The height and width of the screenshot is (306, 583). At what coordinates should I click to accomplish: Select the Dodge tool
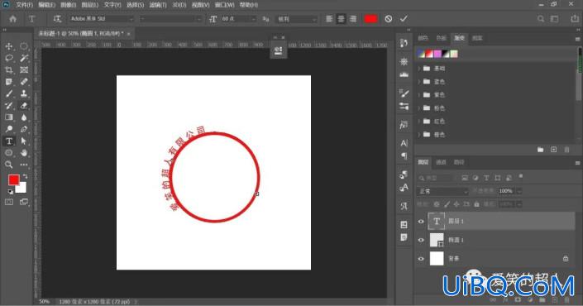click(x=9, y=129)
